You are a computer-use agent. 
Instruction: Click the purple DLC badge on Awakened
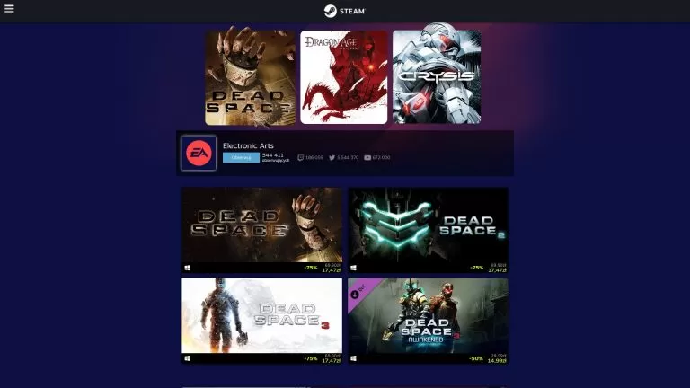358,292
